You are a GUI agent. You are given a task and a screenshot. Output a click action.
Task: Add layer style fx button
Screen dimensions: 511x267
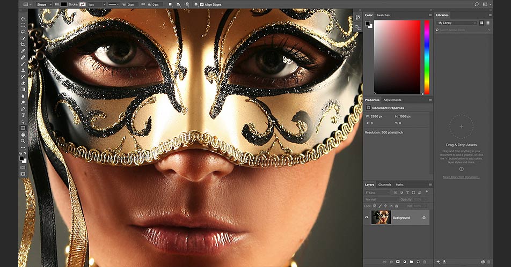click(391, 262)
